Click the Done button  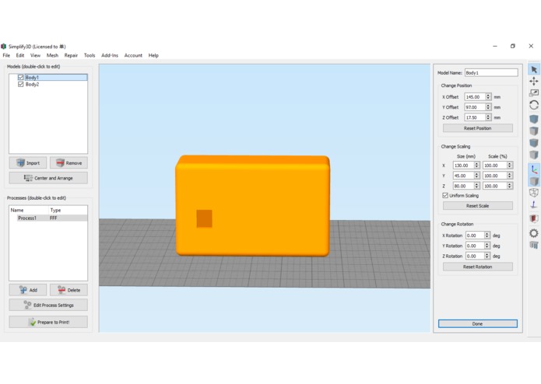coord(477,323)
